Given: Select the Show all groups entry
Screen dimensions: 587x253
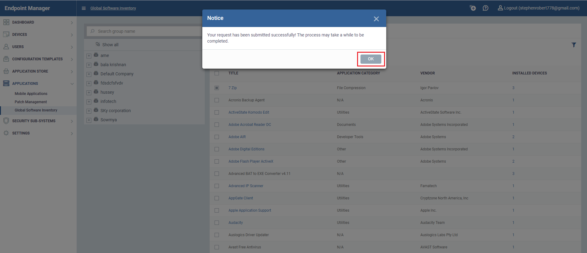Looking at the screenshot, I should [x=110, y=45].
